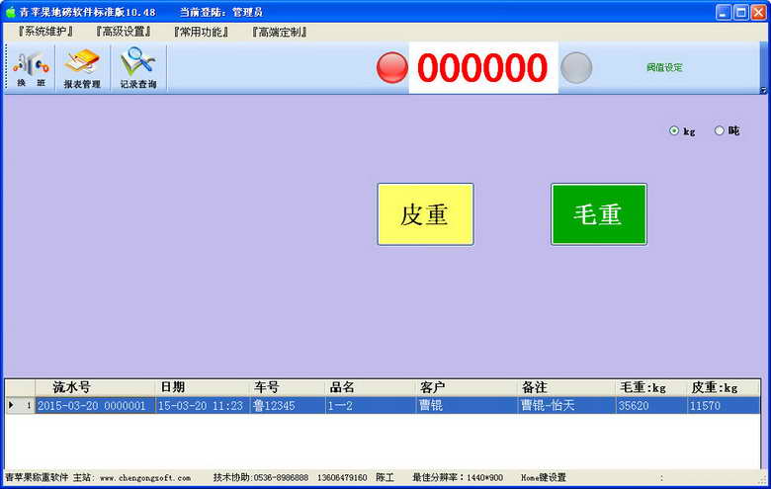
Task: Select remark cell 曹锟-怡天
Action: pos(566,405)
